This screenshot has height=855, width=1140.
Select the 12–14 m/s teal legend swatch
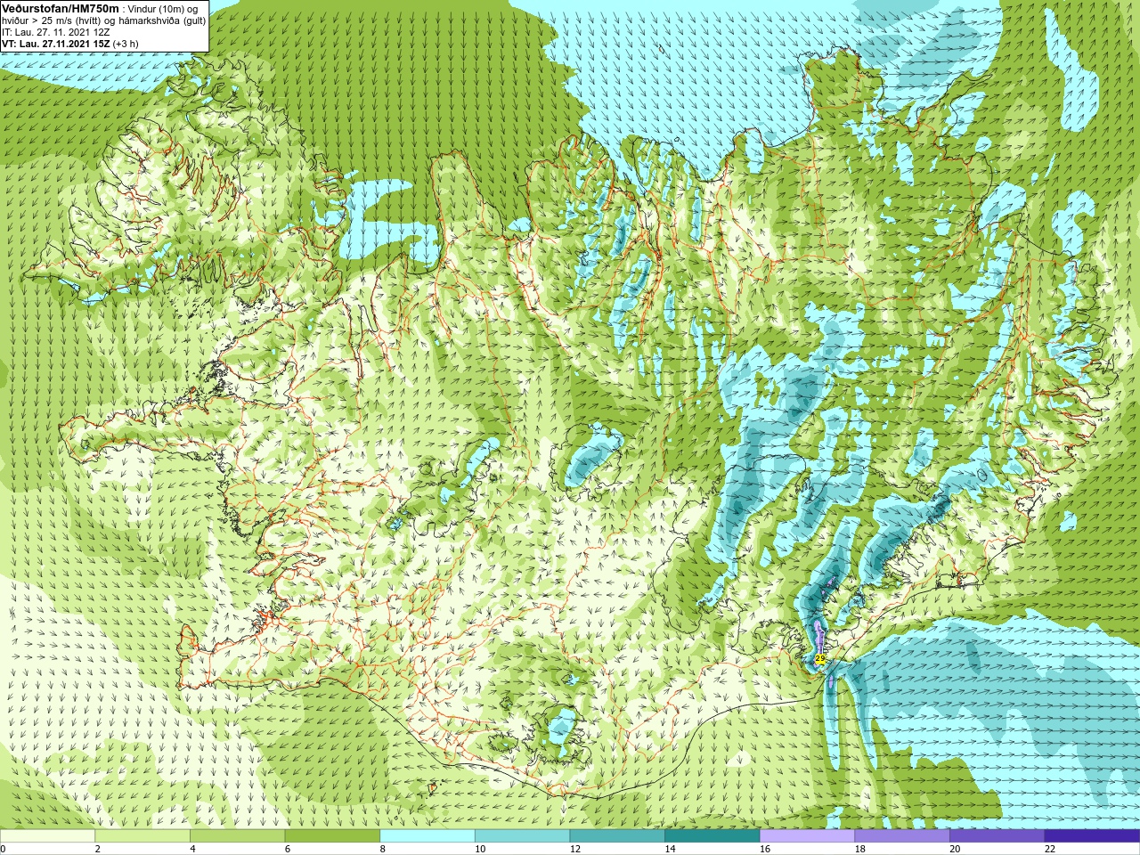tap(617, 836)
